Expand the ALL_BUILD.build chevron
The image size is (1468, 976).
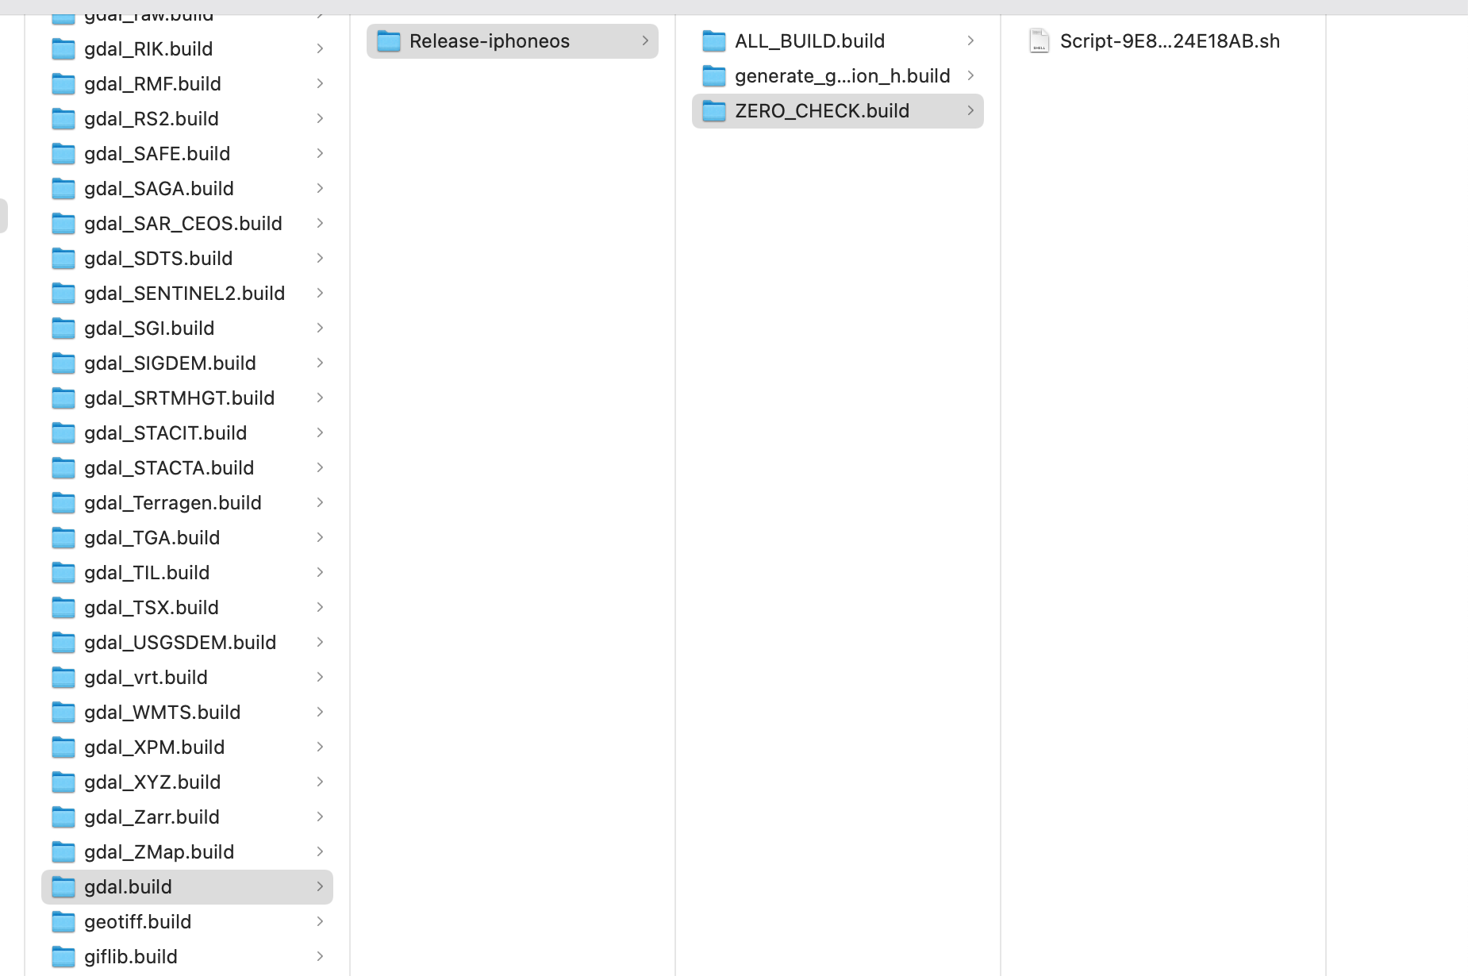point(970,40)
